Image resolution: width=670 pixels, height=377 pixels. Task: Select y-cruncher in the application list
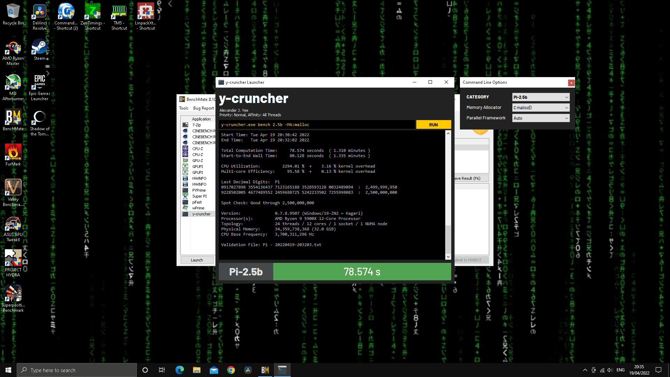point(198,214)
